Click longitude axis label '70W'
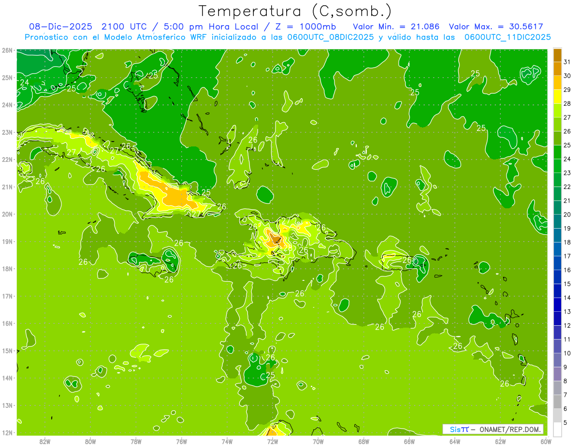This screenshot has width=580, height=448. (x=318, y=441)
